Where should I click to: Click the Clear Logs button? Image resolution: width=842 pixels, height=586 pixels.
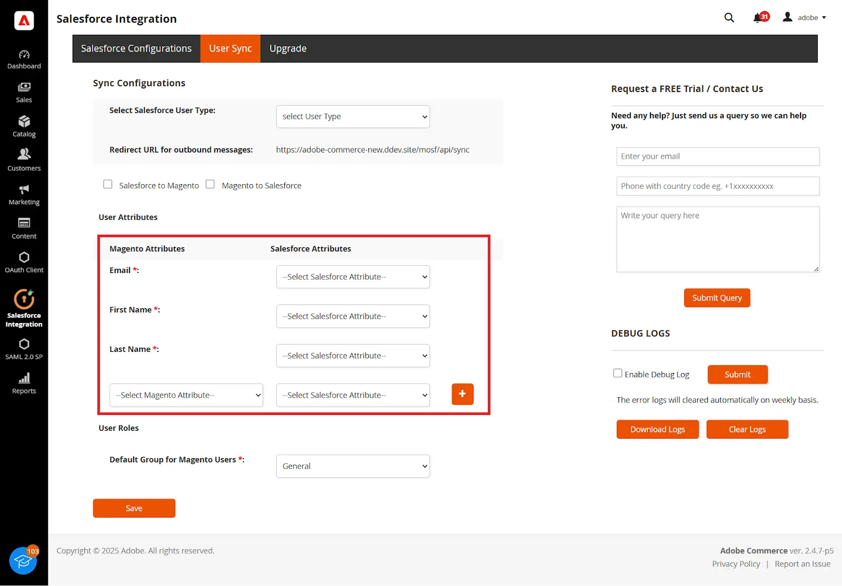point(747,429)
